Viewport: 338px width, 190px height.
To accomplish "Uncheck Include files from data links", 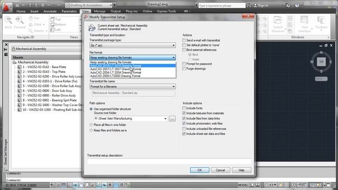I will [x=184, y=118].
